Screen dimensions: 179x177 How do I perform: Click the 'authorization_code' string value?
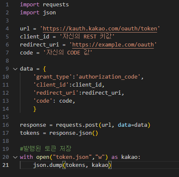[108, 77]
